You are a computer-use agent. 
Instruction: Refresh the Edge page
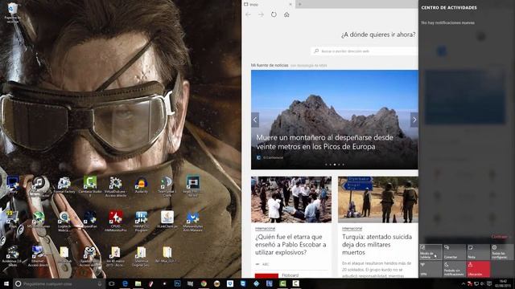coord(274,14)
